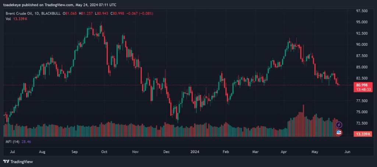This screenshot has height=167, width=377.
Task: Click the TradingView logo
Action: point(18,161)
